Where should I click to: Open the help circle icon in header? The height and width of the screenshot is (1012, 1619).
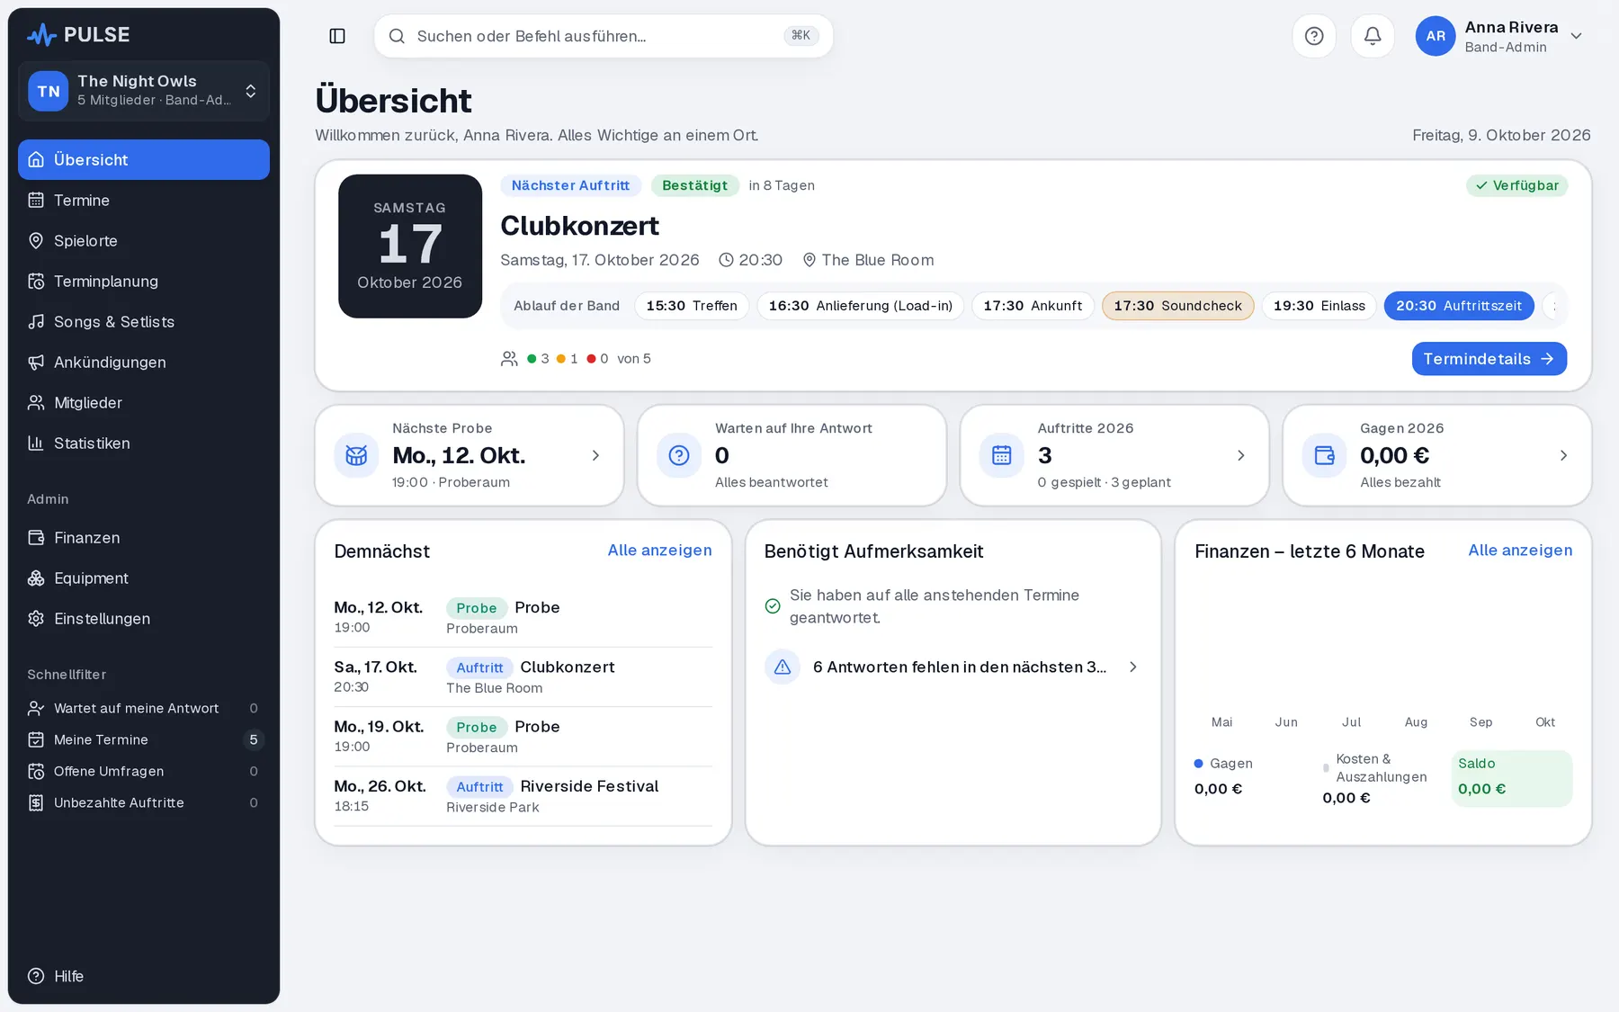point(1314,36)
